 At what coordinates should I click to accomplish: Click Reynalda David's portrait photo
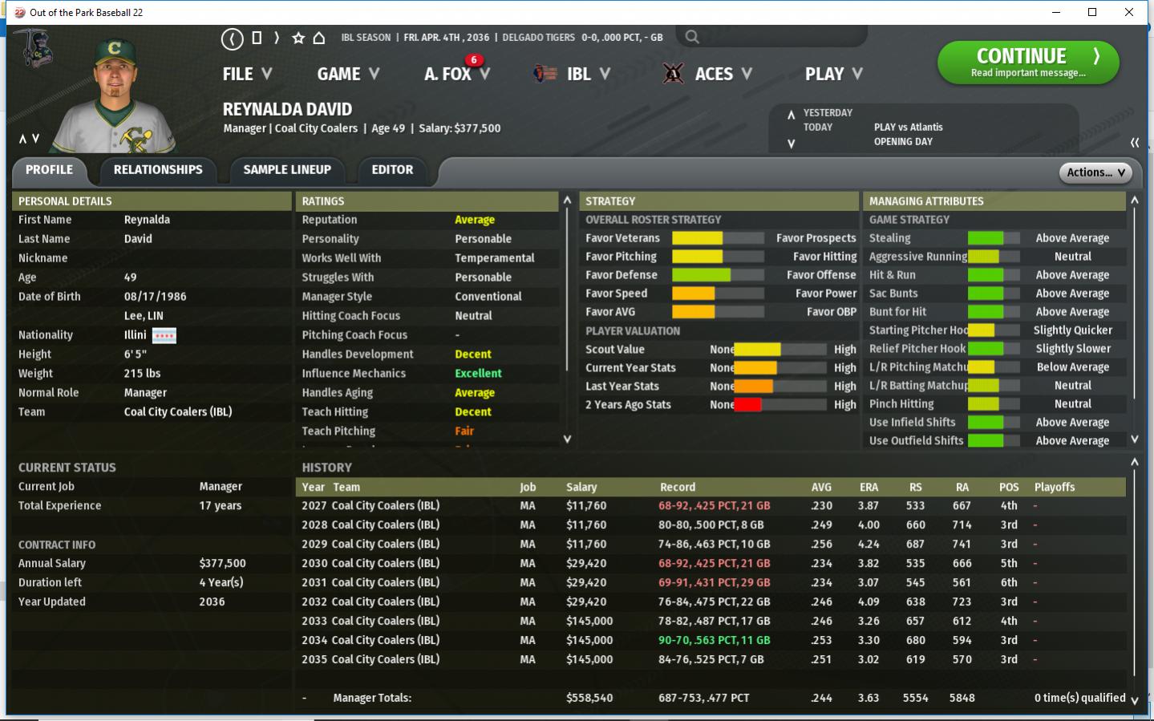(113, 95)
